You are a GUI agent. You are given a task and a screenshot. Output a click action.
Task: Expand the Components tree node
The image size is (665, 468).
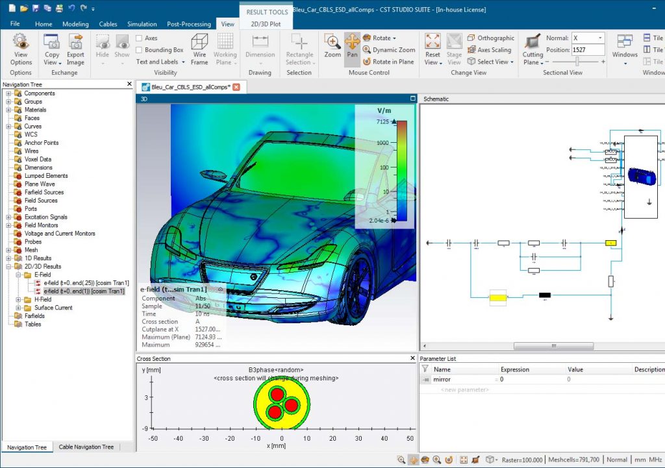(8, 93)
